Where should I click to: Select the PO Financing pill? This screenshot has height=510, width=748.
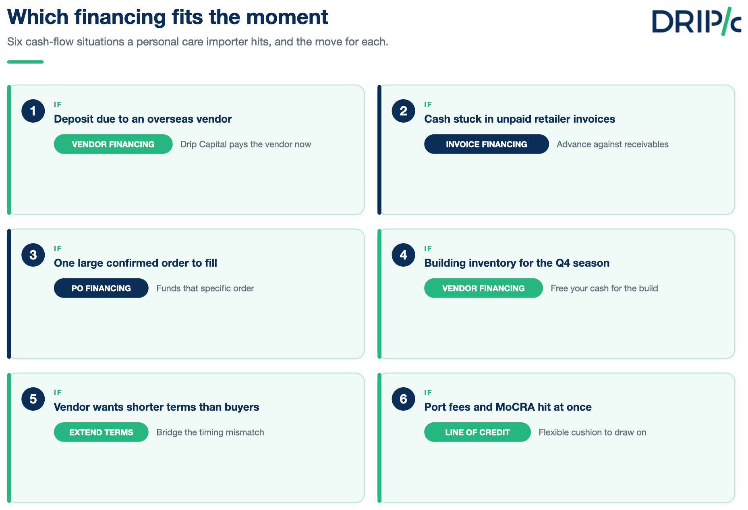click(x=101, y=288)
